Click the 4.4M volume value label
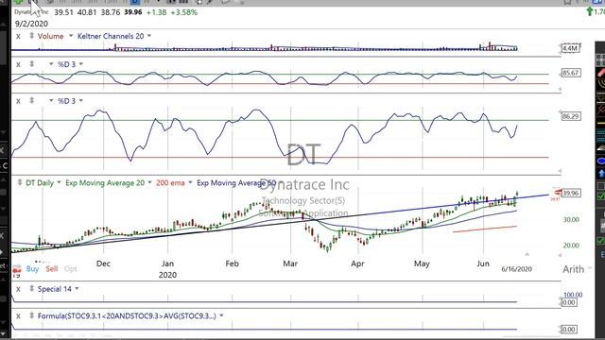Image resolution: width=605 pixels, height=340 pixels. coord(570,48)
